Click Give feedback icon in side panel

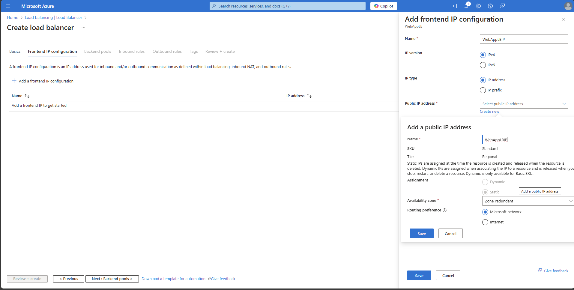coord(540,271)
